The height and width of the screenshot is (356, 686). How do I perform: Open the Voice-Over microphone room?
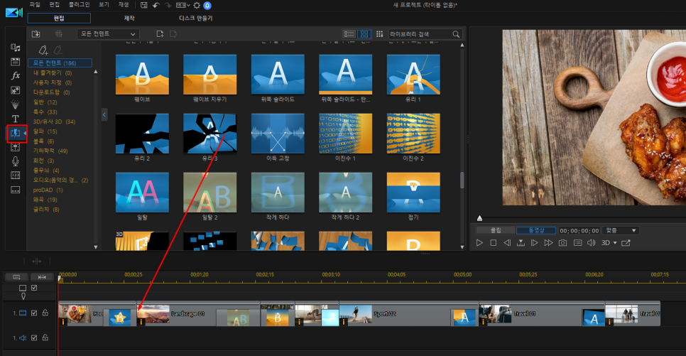point(16,161)
